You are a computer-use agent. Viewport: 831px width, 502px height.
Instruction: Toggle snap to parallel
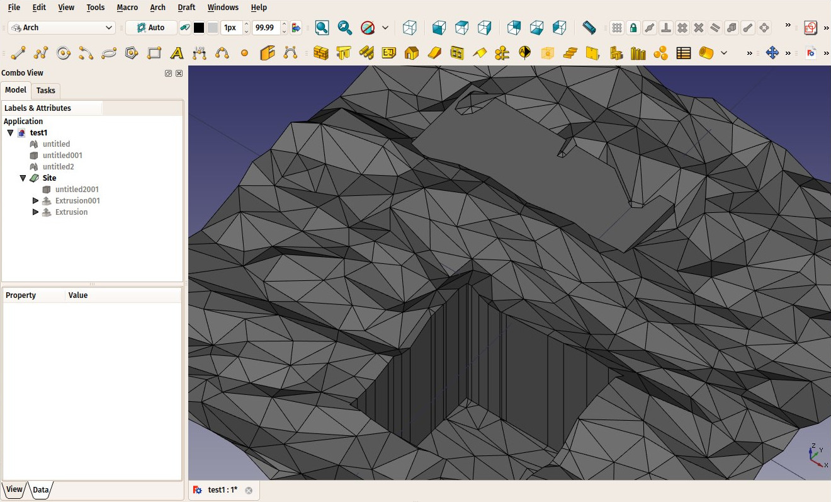(715, 28)
